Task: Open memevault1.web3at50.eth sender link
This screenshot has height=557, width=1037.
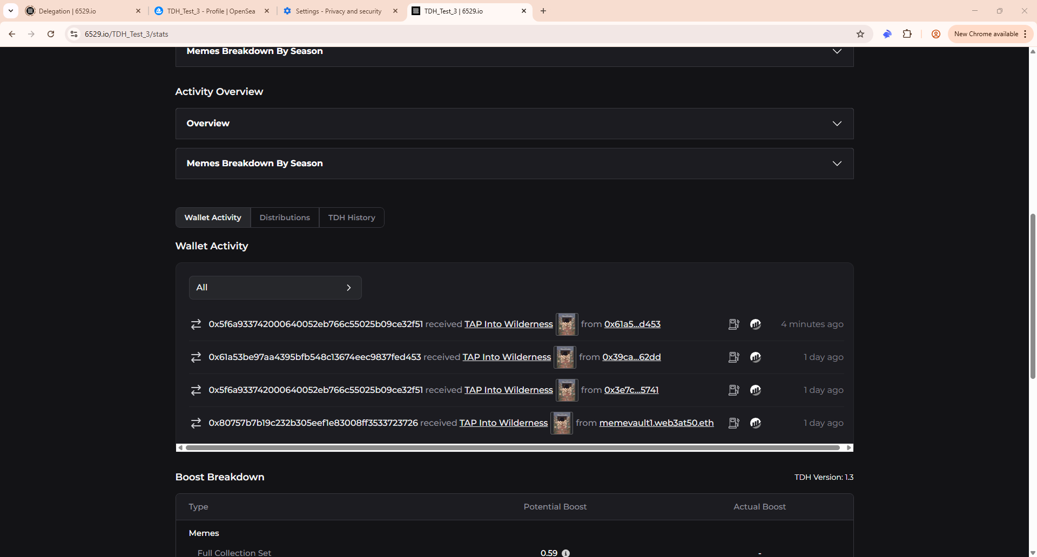Action: coord(656,423)
